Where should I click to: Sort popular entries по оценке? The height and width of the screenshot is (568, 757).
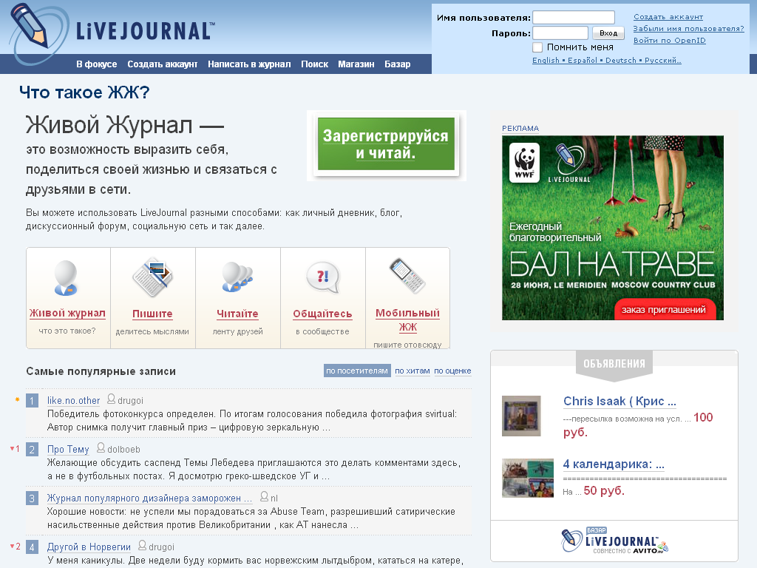tap(452, 371)
